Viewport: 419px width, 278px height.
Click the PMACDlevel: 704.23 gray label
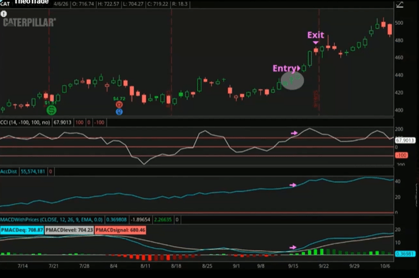[69, 230]
